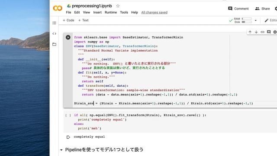Add a comment to the cell
This screenshot has width=277, height=156.
[x=269, y=32]
